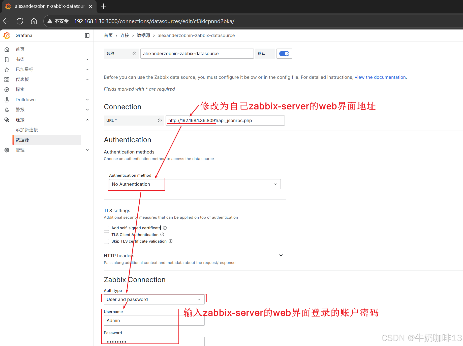Image resolution: width=463 pixels, height=346 pixels.
Task: Open a new browser tab with plus icon
Action: point(104,6)
